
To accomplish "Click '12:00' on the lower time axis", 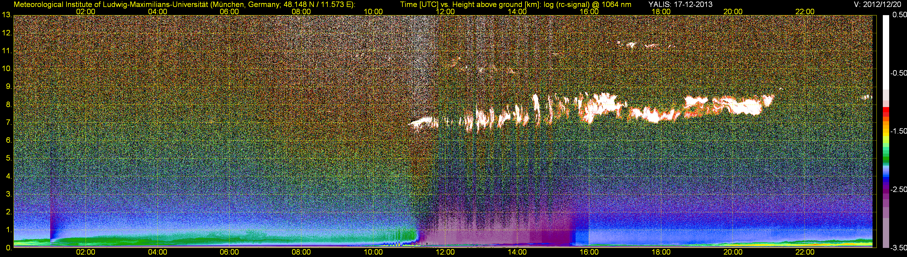I will click(445, 252).
